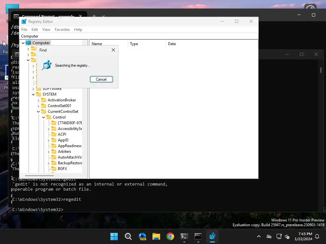Open the network status tray icon
Screen dimensions: 326x244
[x=279, y=236]
